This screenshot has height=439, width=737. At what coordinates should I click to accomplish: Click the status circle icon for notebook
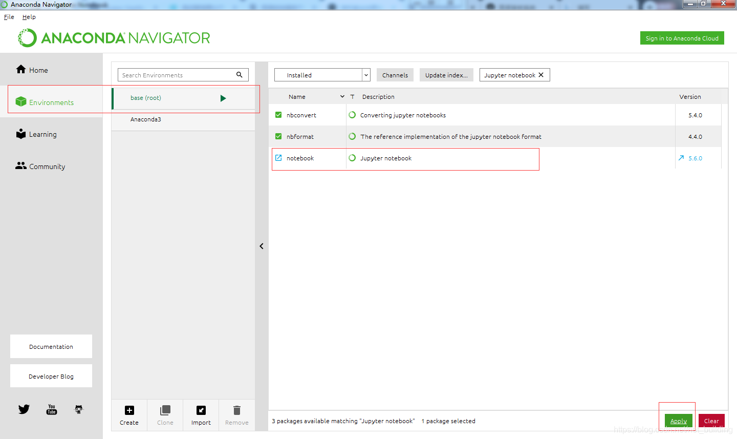[x=352, y=158]
